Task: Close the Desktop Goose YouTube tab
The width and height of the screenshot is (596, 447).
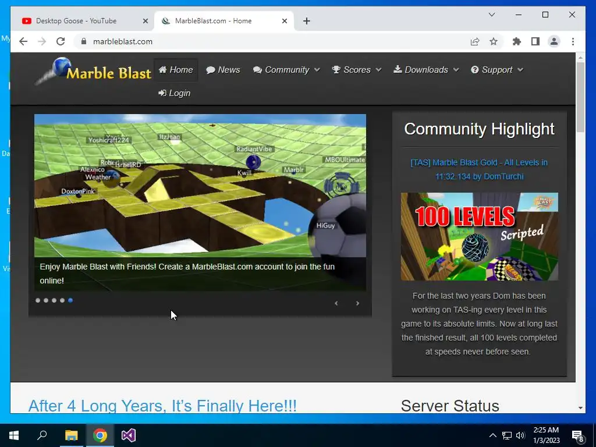Action: tap(145, 21)
